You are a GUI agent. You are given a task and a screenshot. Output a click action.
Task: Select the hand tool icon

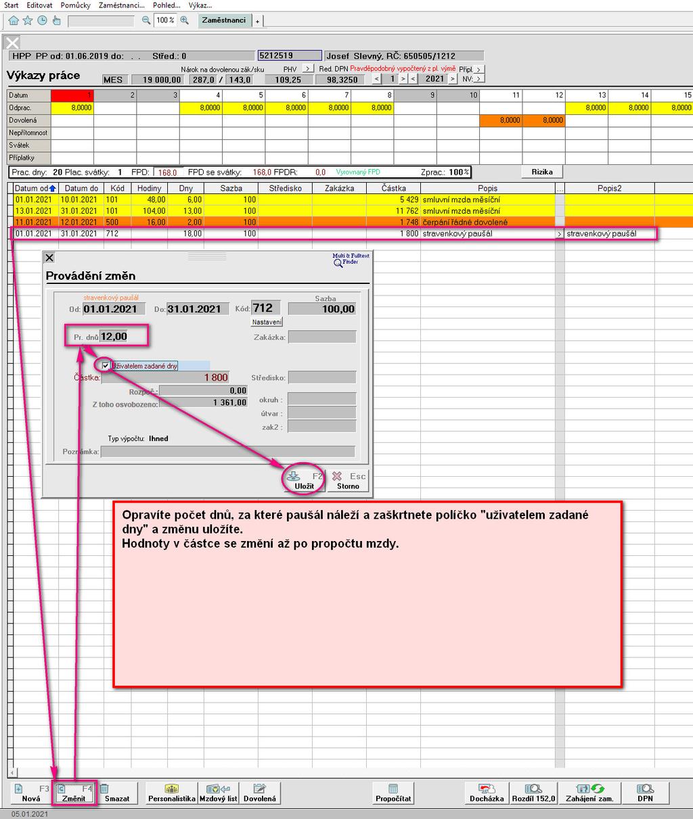point(56,20)
